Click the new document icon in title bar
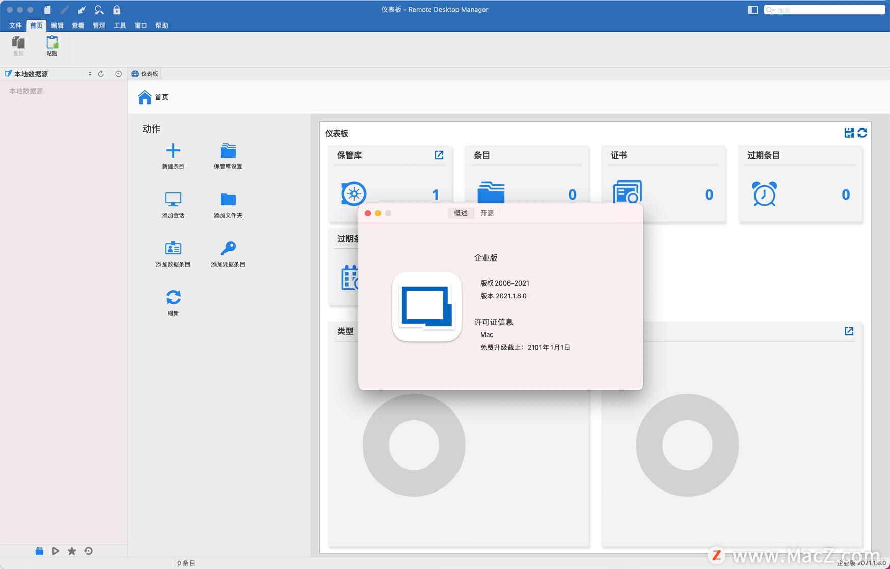This screenshot has height=569, width=890. coord(47,10)
